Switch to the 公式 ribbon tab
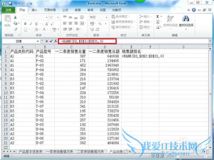The width and height of the screenshot is (214, 160). (x=65, y=10)
